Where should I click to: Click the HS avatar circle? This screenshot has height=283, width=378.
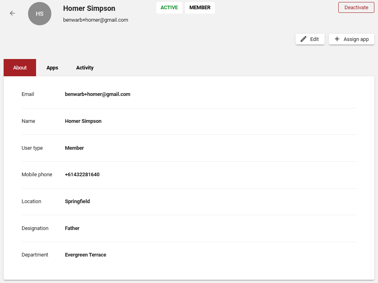(x=40, y=14)
